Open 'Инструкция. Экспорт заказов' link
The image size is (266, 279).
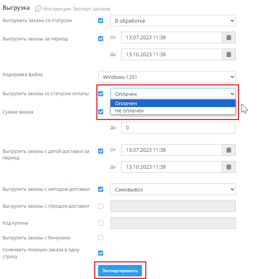(x=77, y=8)
